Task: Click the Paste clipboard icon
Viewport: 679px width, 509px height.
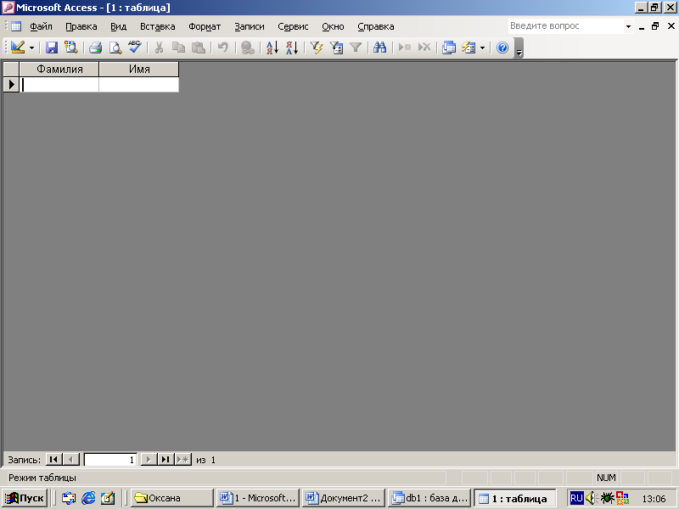Action: click(199, 48)
